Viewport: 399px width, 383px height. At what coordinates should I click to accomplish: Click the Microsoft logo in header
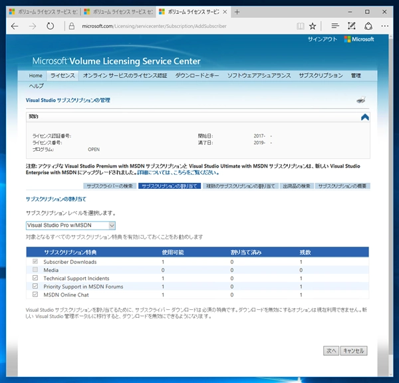tap(359, 39)
